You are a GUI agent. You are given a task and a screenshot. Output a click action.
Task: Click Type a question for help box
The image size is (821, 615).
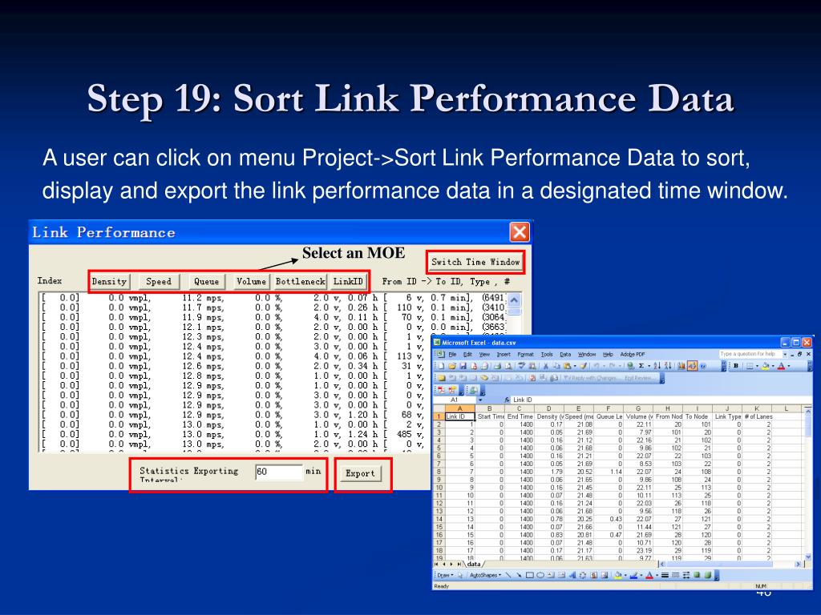[x=750, y=354]
